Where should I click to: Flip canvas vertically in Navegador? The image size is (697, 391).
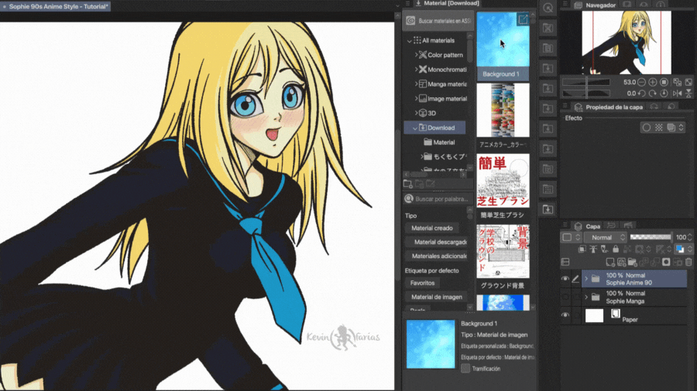[688, 93]
